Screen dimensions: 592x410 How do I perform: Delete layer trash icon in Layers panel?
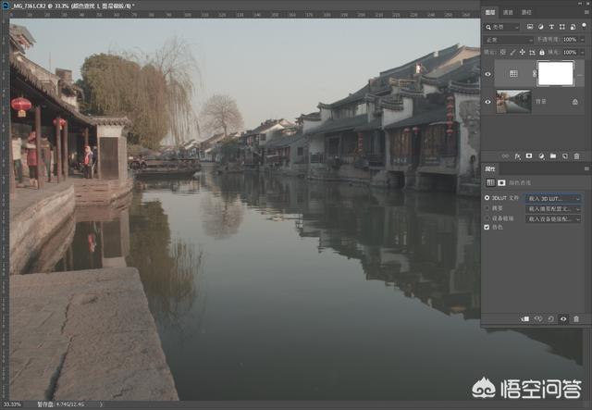point(576,156)
